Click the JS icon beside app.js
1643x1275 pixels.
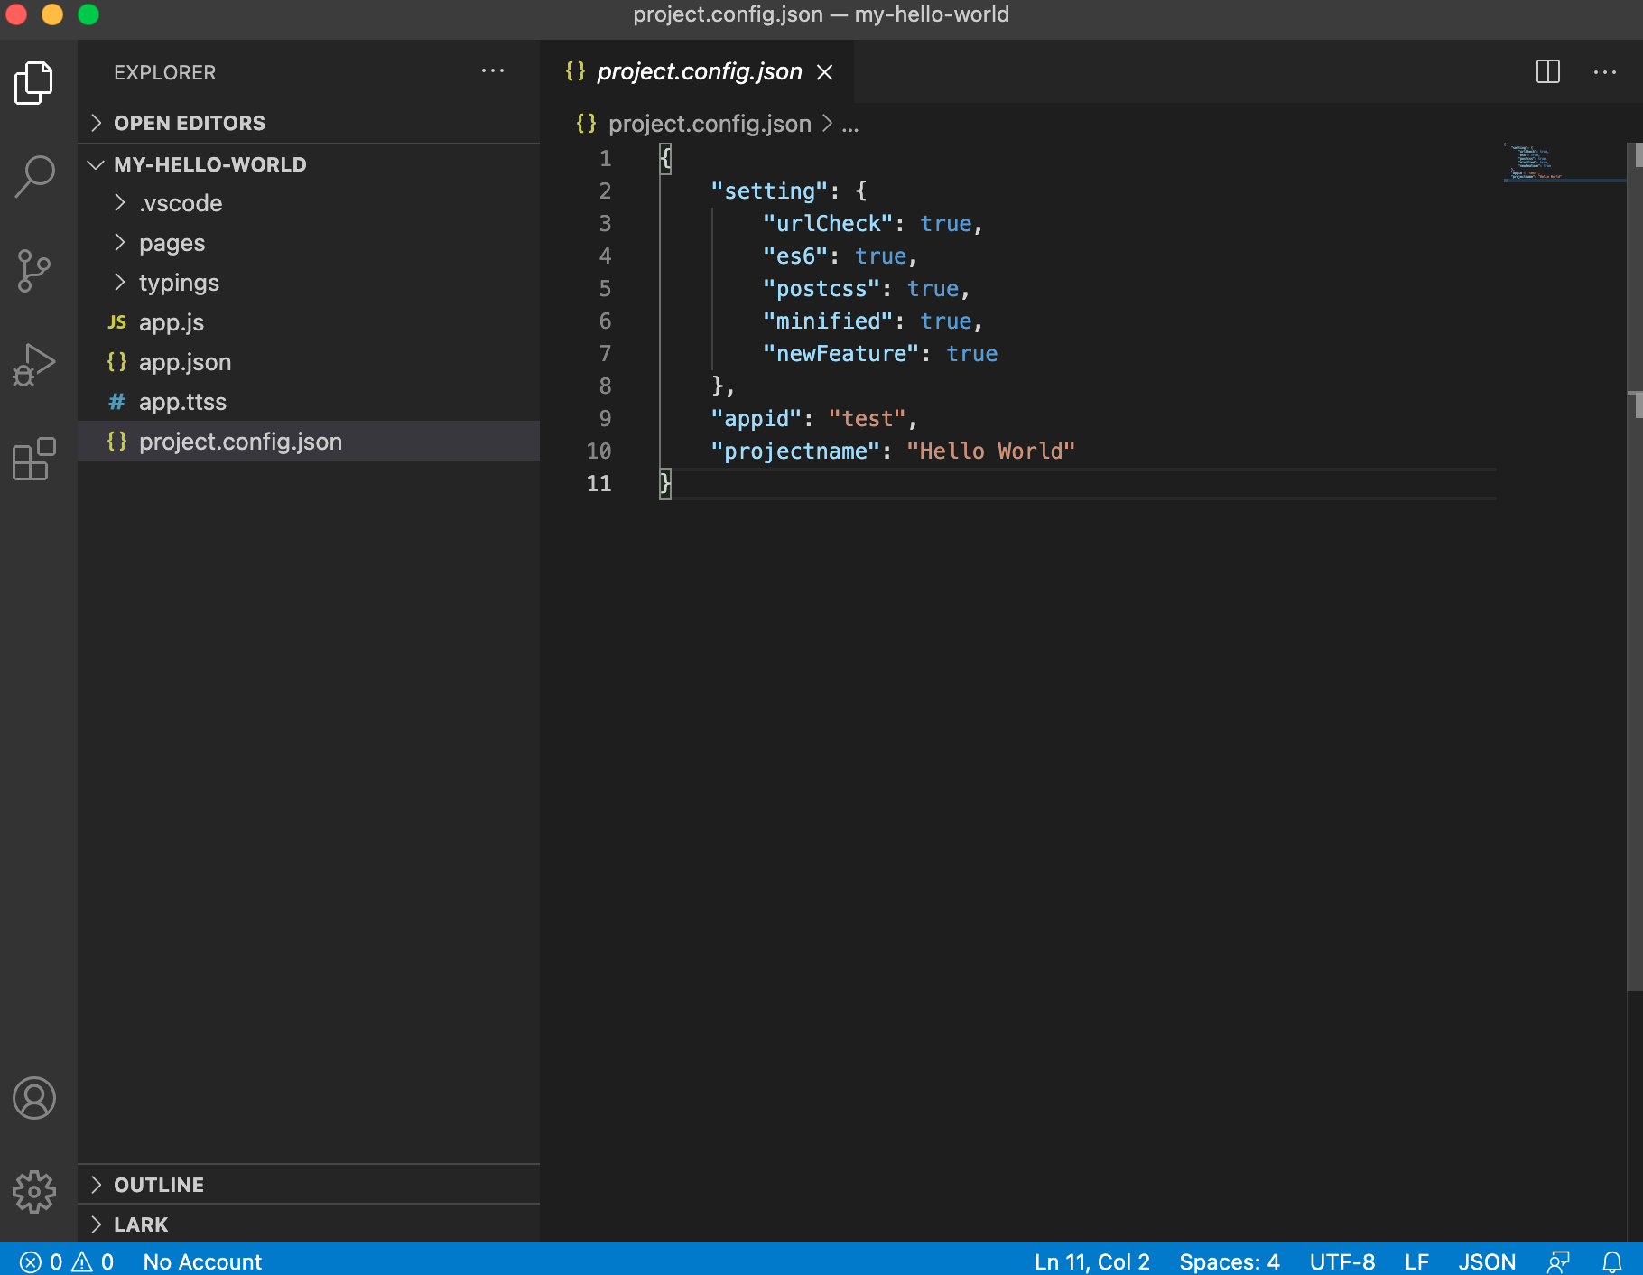117,322
